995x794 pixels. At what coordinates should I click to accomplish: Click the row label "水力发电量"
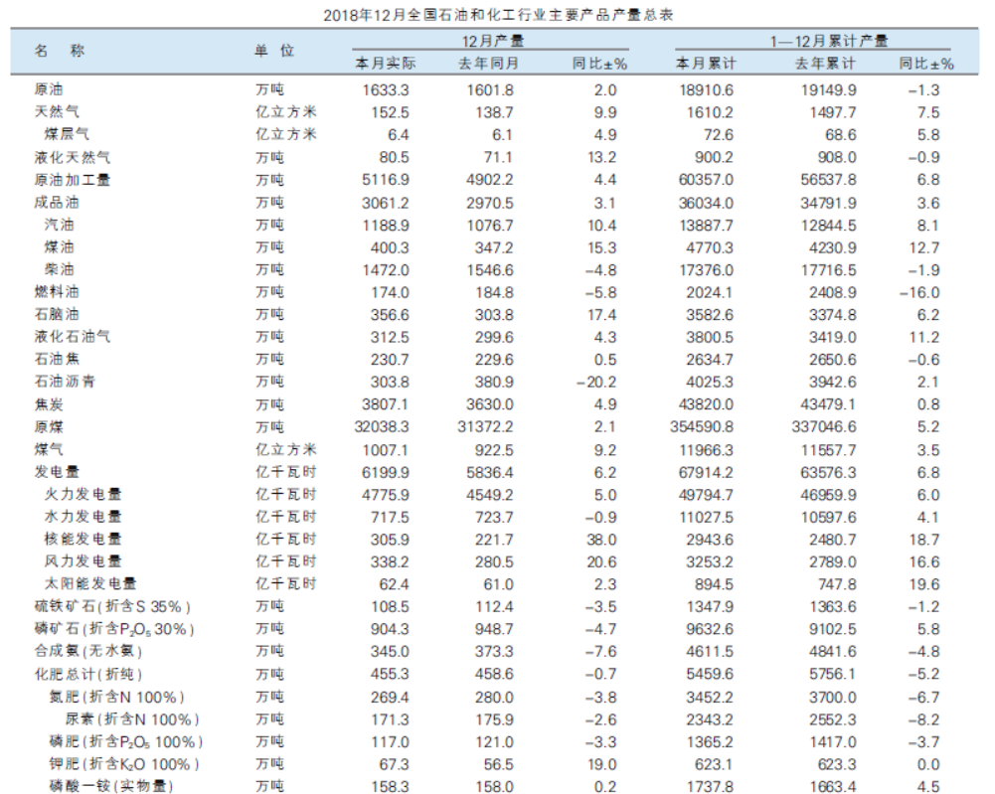point(83,516)
